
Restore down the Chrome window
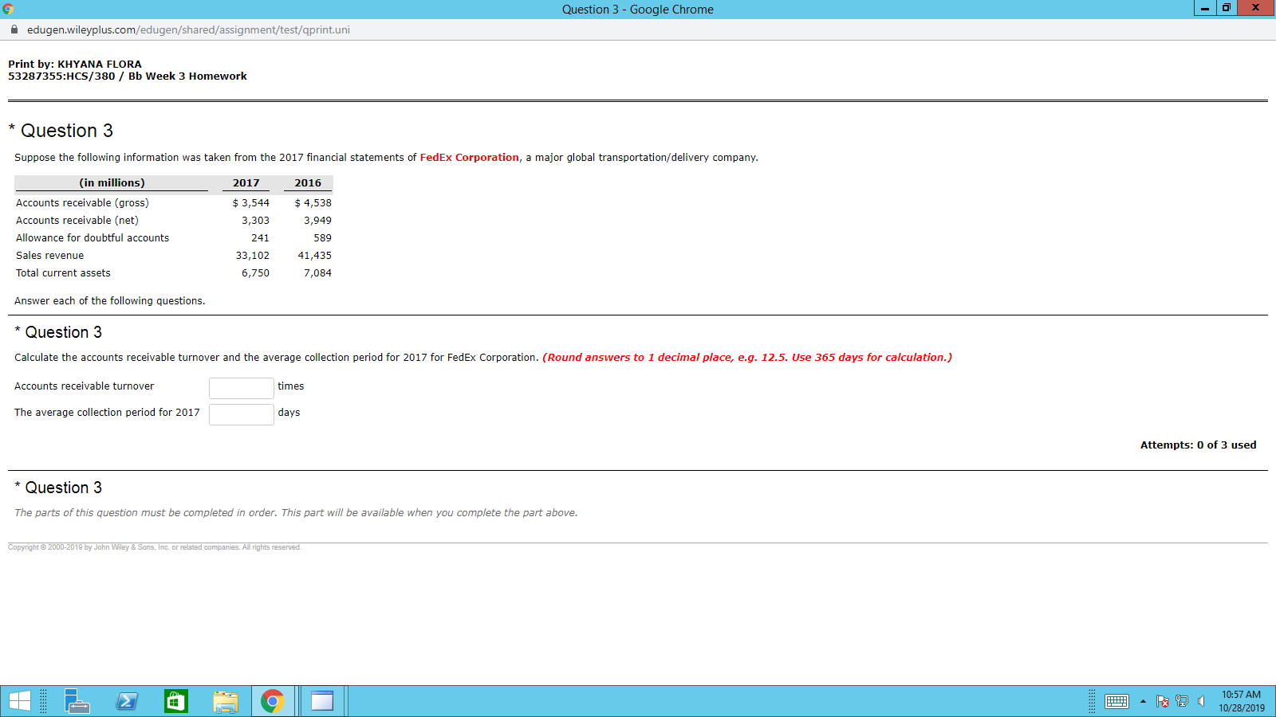(x=1226, y=9)
